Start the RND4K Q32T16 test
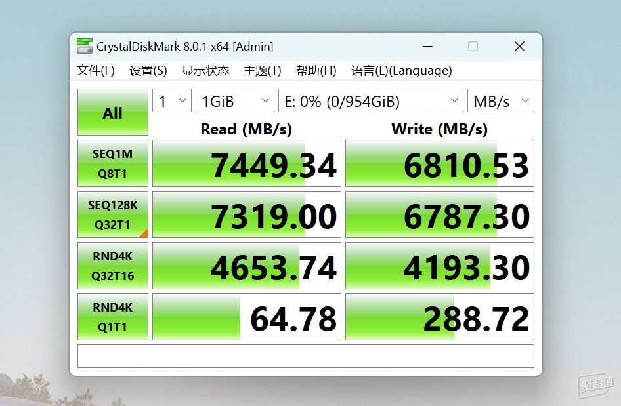The height and width of the screenshot is (406, 621). click(x=113, y=266)
